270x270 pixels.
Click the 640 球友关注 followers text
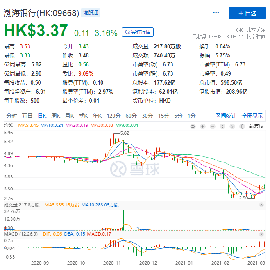coord(251,30)
